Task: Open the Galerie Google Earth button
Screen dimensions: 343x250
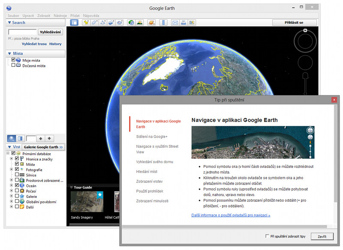Action: [43, 147]
